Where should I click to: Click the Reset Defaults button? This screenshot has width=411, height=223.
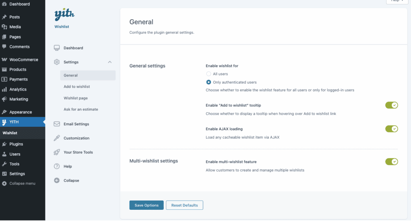[185, 205]
